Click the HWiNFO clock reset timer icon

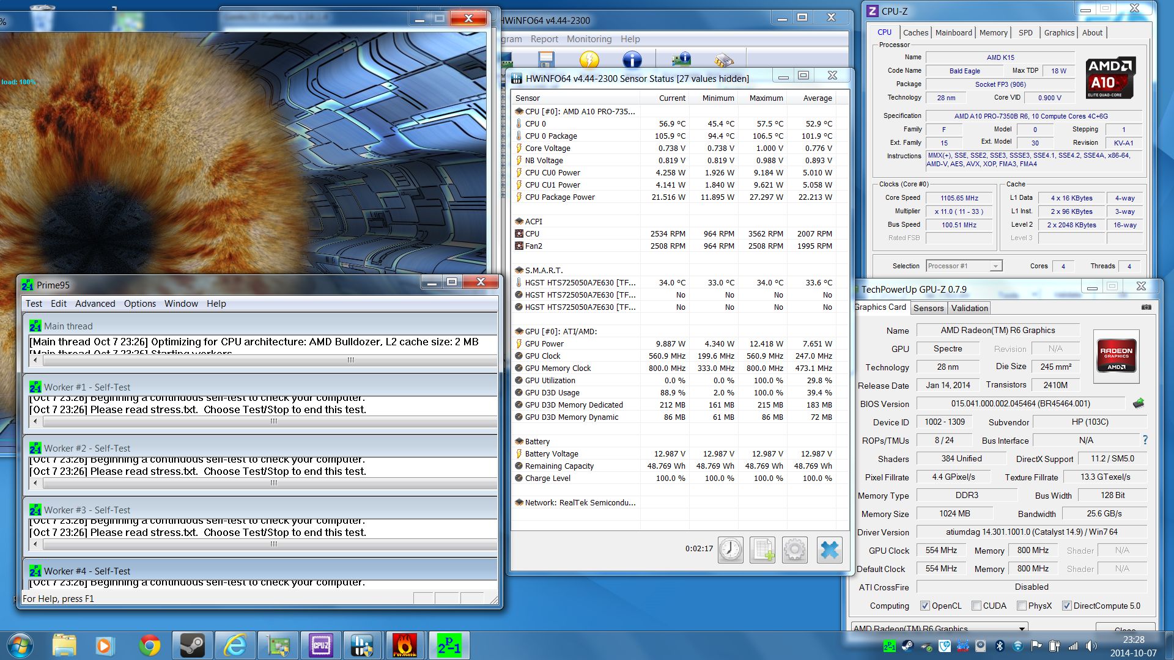tap(730, 550)
